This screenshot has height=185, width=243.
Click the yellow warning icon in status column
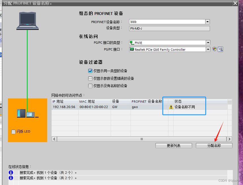[x=171, y=107]
